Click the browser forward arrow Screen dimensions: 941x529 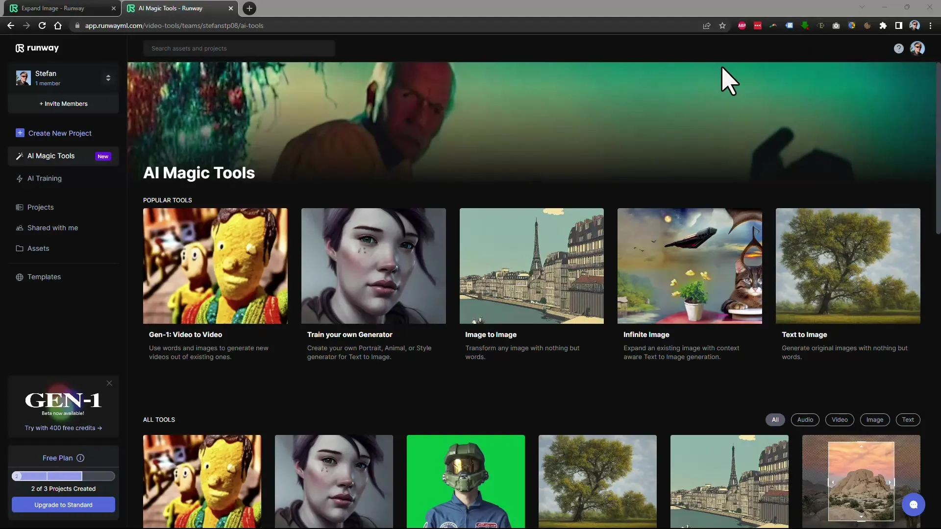[26, 25]
